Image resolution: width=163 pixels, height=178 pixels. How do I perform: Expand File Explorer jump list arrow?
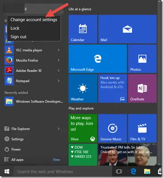click(59, 129)
